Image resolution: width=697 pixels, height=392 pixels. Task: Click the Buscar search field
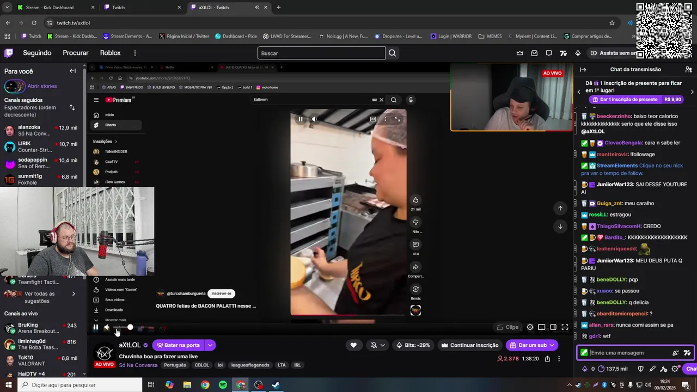[321, 53]
